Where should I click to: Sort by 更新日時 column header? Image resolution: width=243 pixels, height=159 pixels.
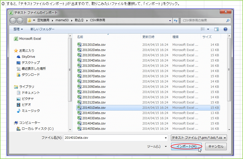coord(148,37)
